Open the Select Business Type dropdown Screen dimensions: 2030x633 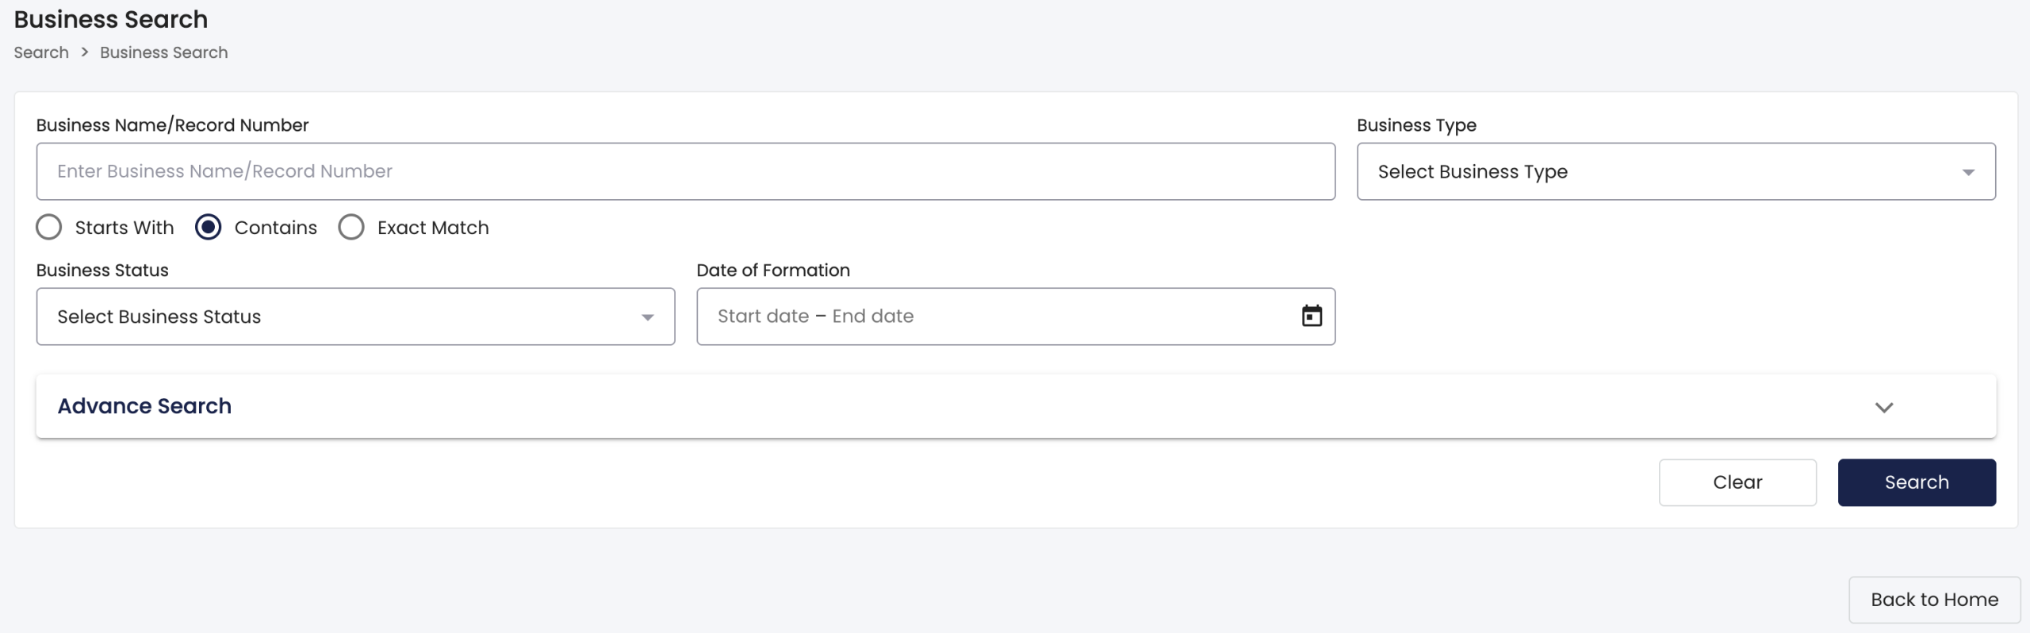pyautogui.click(x=1665, y=172)
